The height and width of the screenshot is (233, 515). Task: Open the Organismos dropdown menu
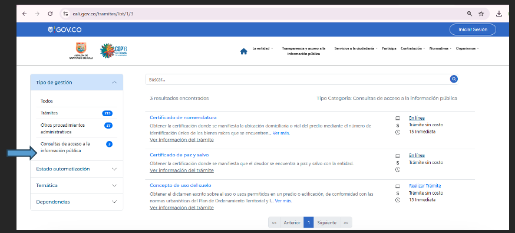click(x=467, y=48)
